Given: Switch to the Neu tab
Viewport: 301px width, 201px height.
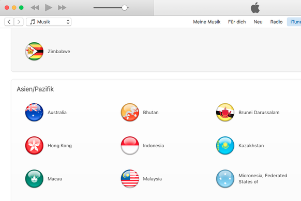Looking at the screenshot, I should [x=258, y=22].
